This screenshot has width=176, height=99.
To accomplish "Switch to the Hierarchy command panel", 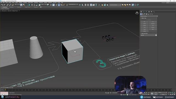I will [146, 12].
